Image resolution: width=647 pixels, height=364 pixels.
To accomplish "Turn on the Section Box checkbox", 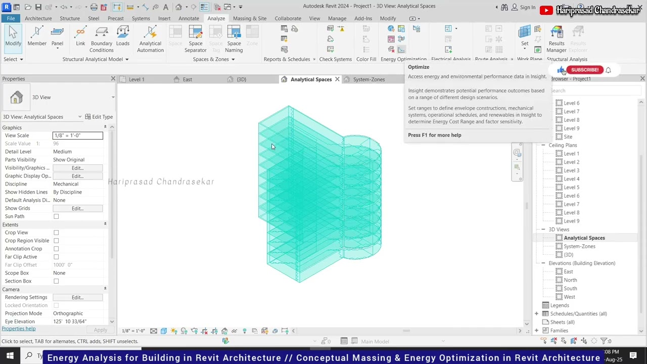I will click(56, 281).
